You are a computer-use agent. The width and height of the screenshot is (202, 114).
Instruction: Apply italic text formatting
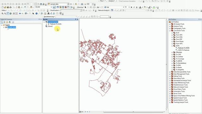pyautogui.click(x=134, y=7)
